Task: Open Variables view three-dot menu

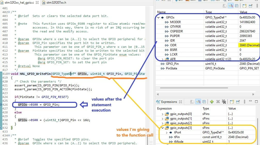Action: (257, 6)
